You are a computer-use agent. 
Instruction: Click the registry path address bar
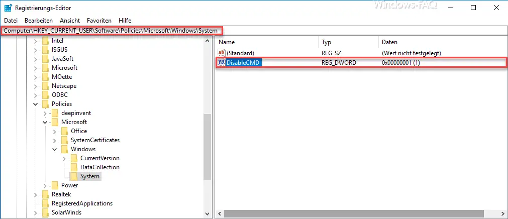point(254,31)
